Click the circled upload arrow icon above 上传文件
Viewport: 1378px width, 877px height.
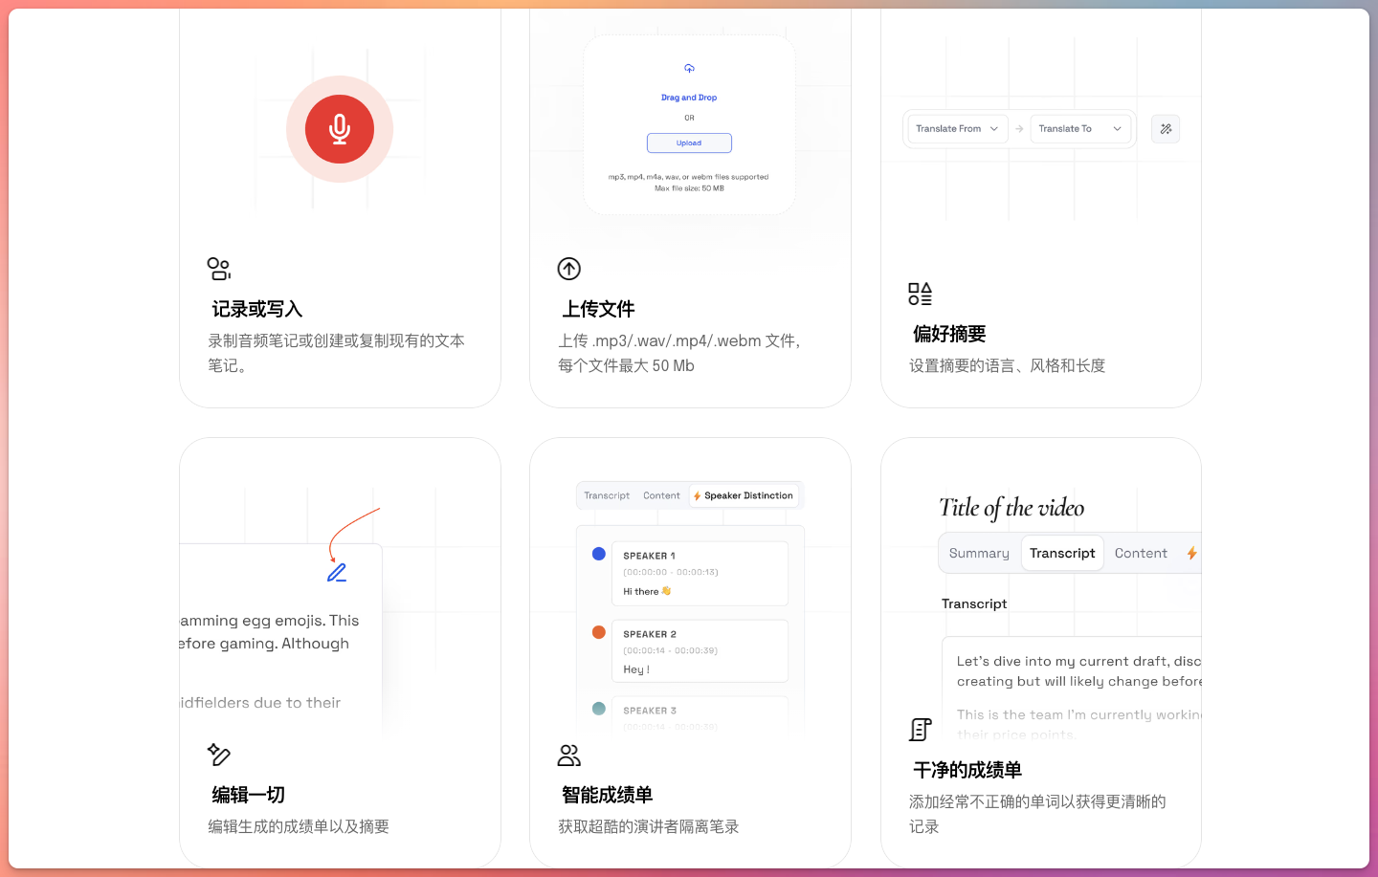[568, 269]
